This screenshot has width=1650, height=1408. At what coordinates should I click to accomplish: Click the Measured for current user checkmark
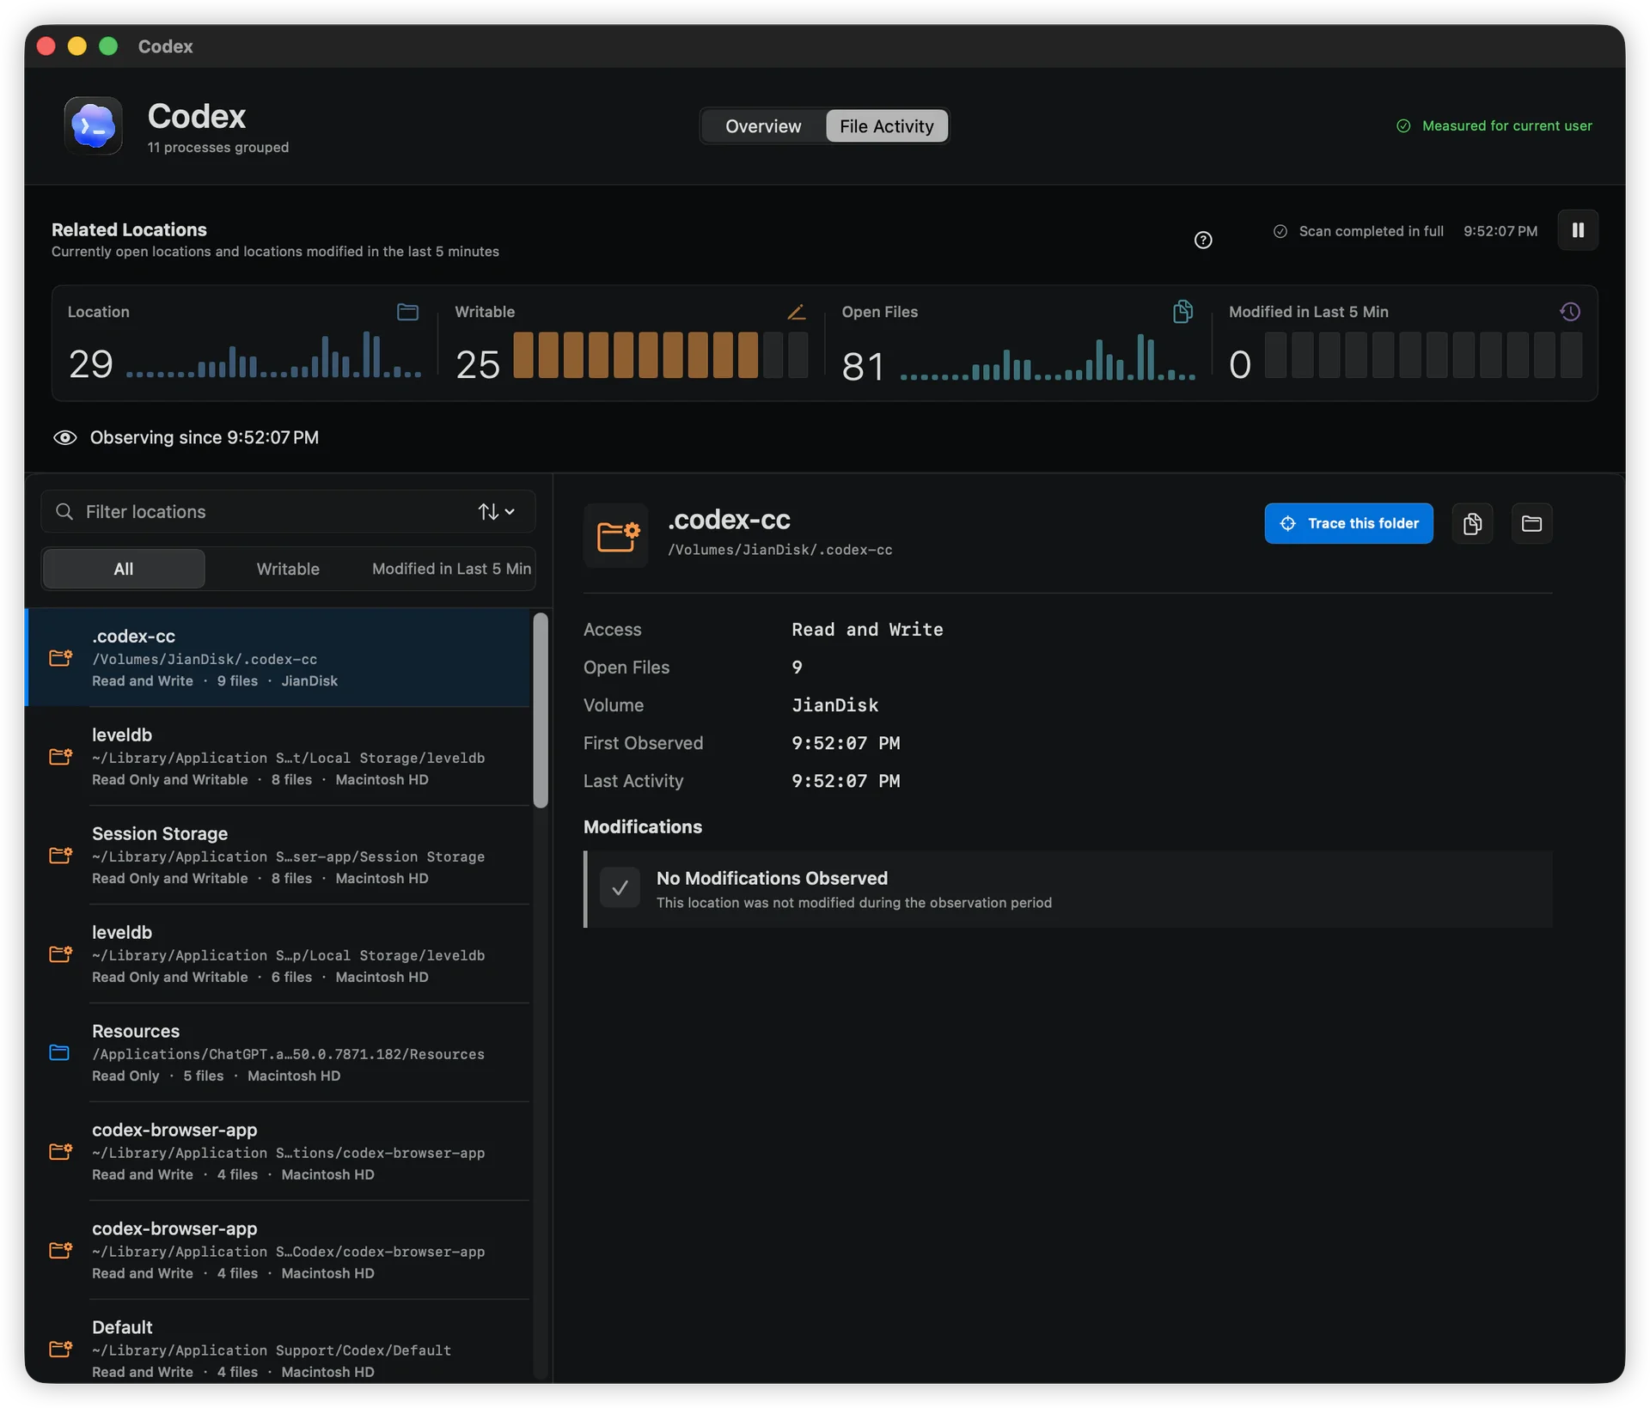[1403, 126]
